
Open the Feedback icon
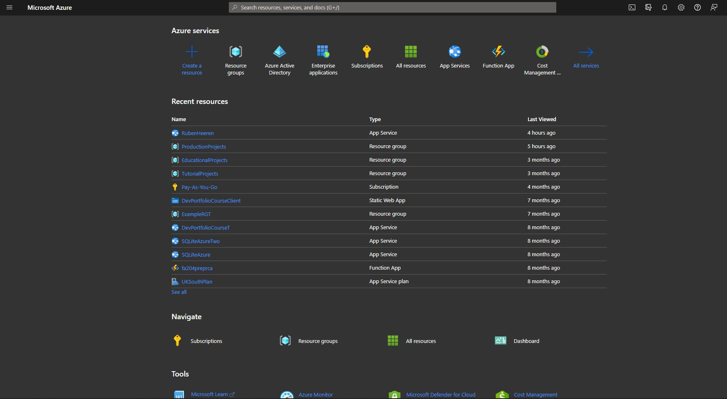coord(714,7)
